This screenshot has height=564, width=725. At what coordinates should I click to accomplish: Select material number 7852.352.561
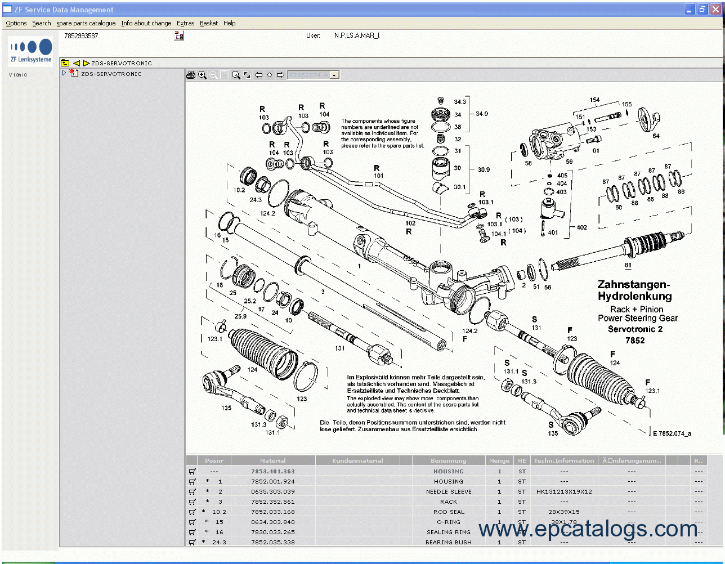coord(273,502)
